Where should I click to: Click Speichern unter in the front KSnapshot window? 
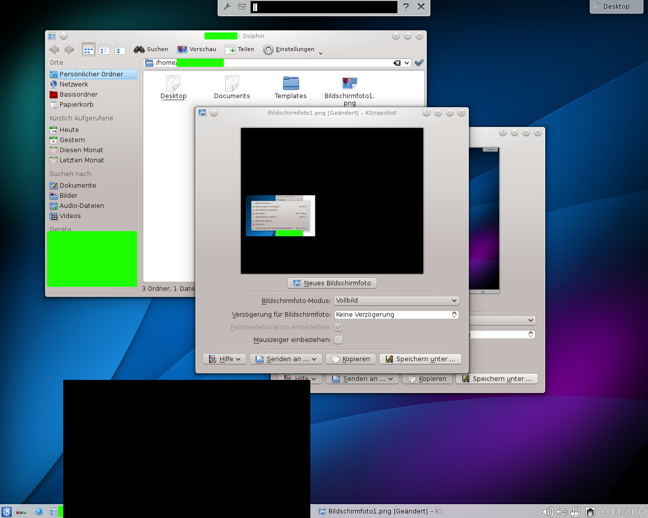420,359
